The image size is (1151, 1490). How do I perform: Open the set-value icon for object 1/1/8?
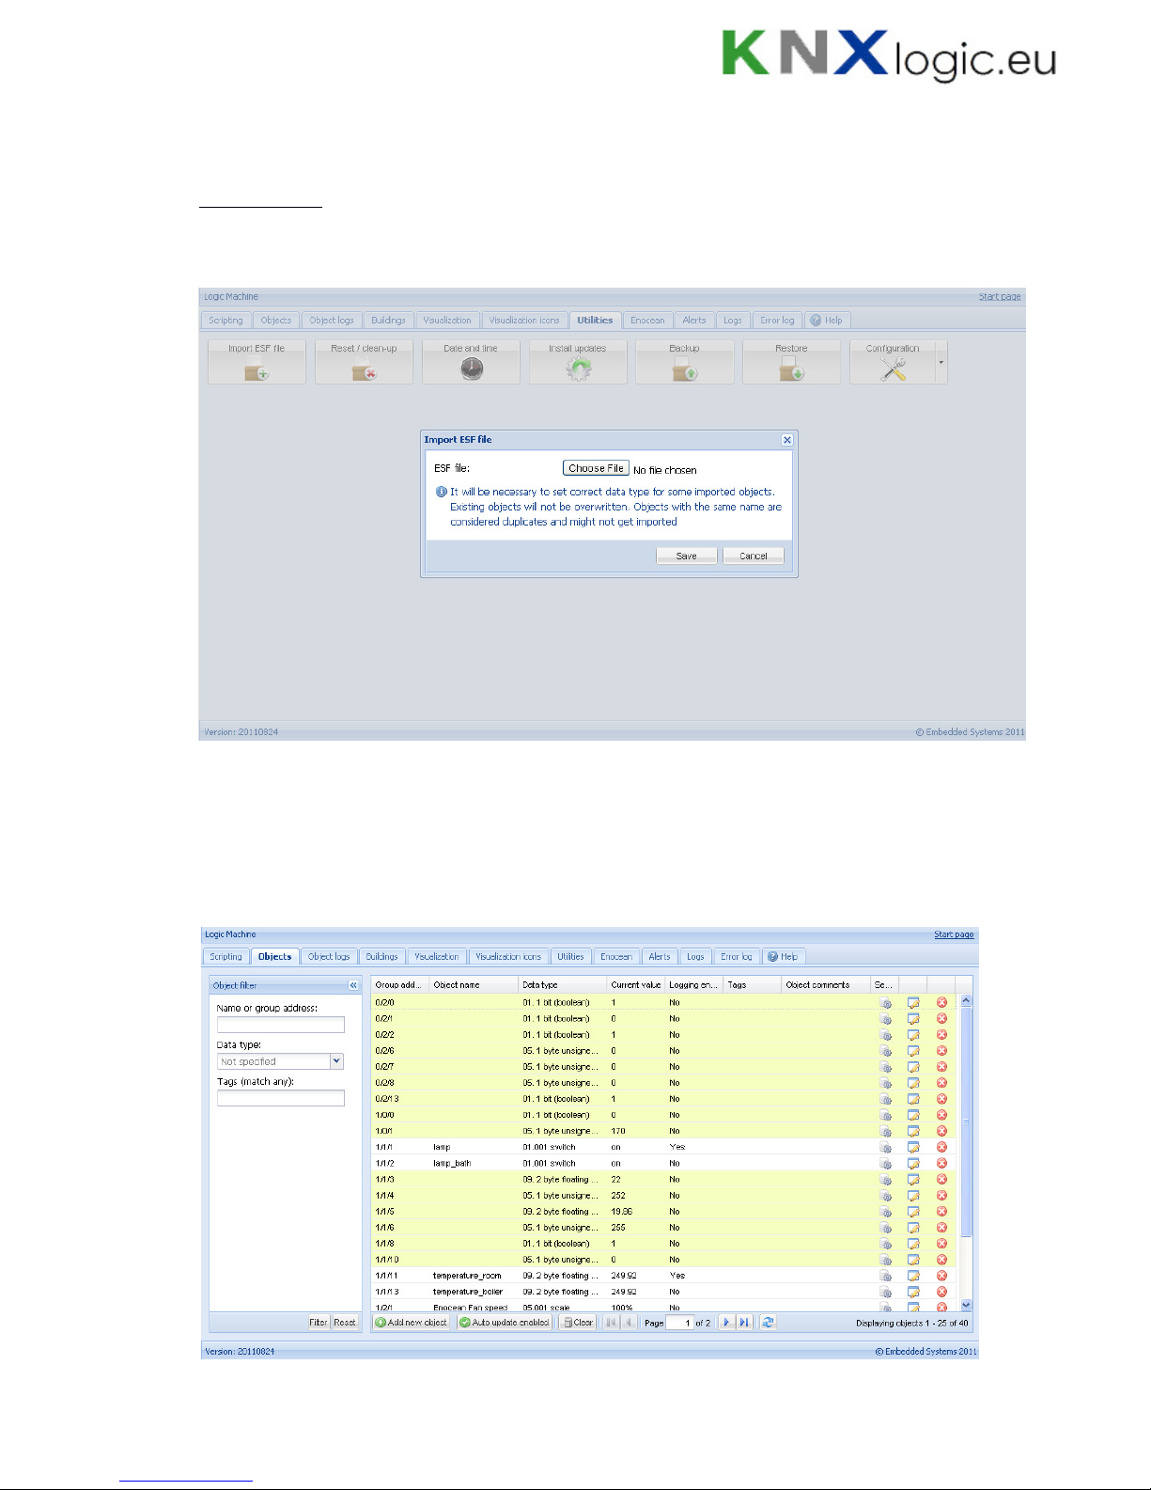tap(885, 1243)
